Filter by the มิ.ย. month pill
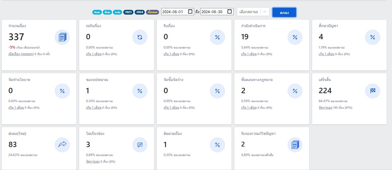Screen dimensions: 392x170 pos(107,12)
